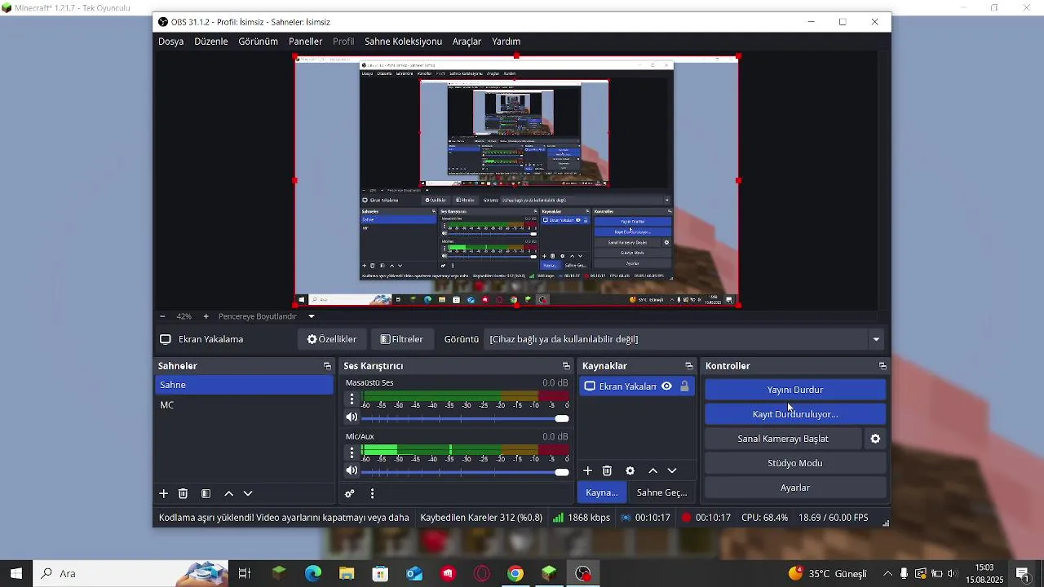Switch to the Kayna... tab
1044x587 pixels.
coord(602,492)
